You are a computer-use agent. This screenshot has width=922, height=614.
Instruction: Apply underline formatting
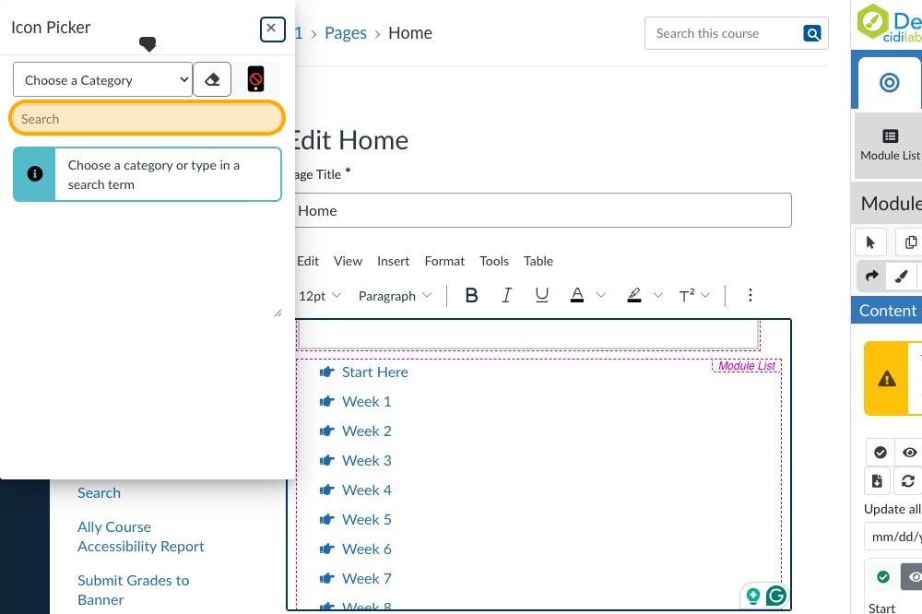point(542,296)
